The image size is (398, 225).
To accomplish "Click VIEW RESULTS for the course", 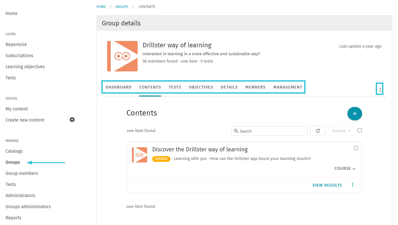I will click(x=327, y=185).
